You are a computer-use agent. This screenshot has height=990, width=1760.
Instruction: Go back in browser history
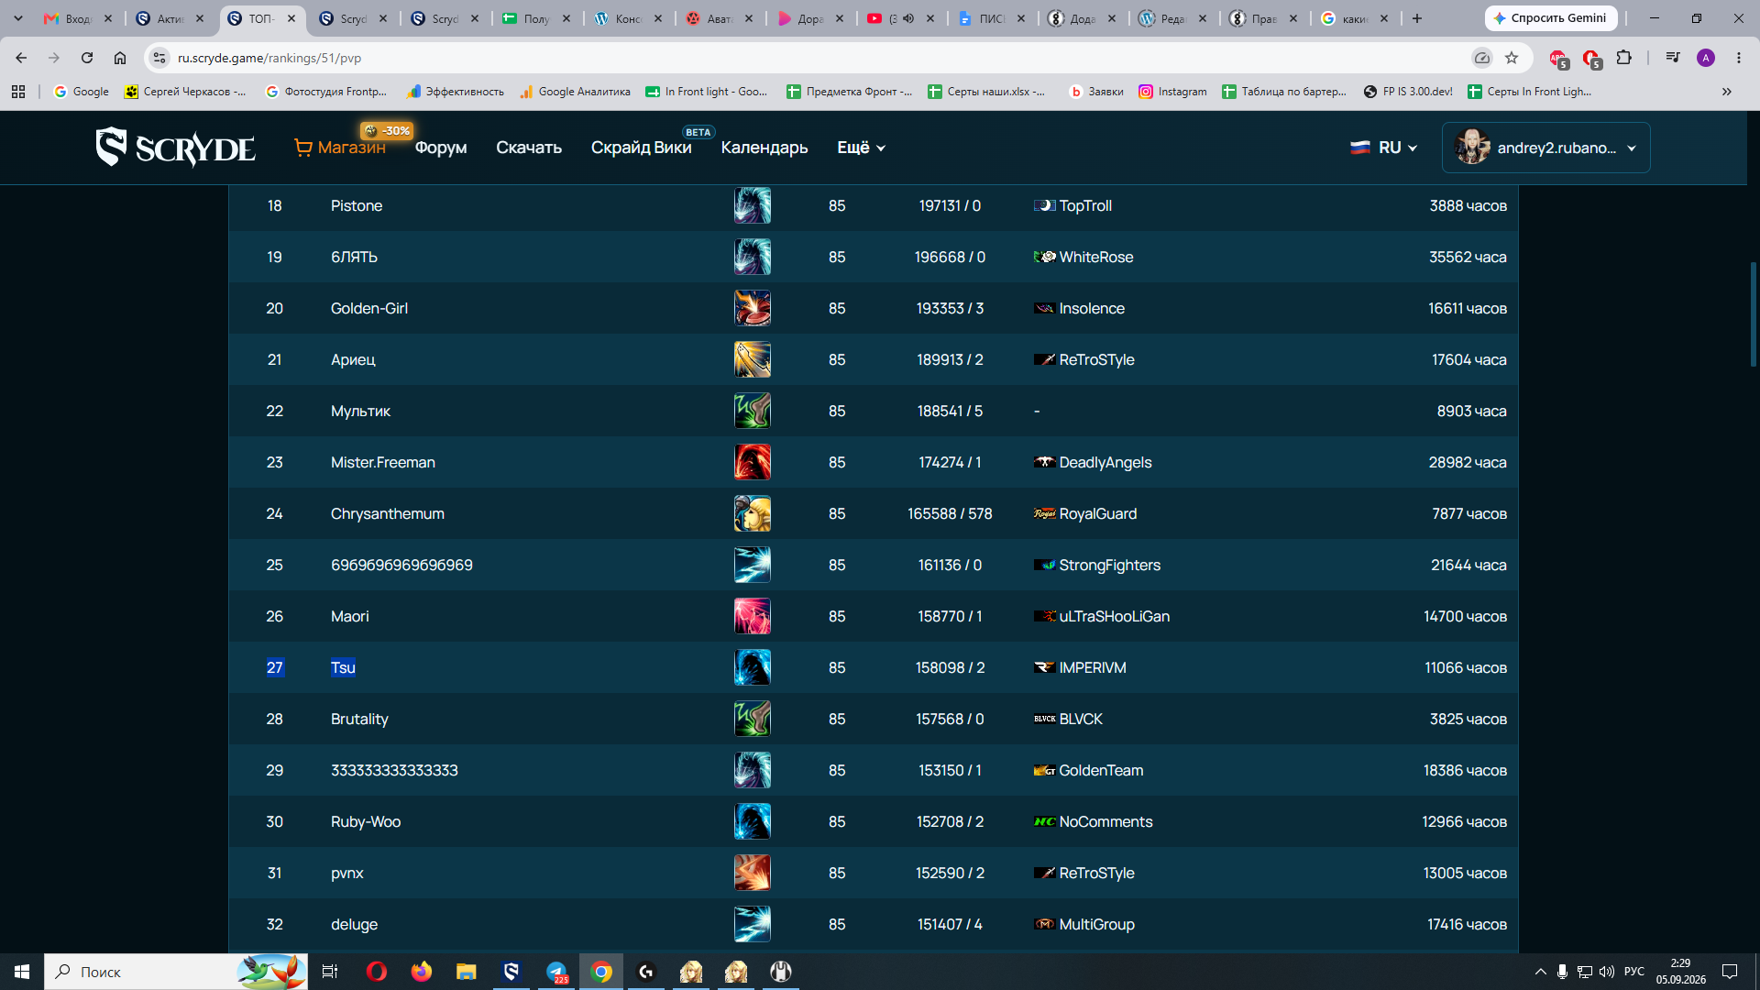pos(21,58)
